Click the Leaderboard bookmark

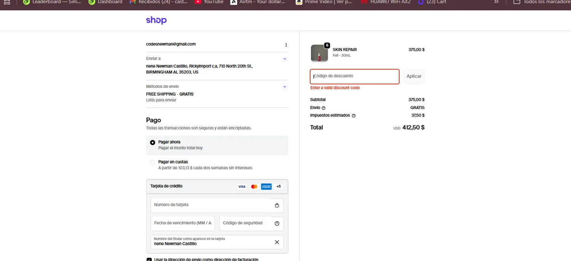click(52, 2)
